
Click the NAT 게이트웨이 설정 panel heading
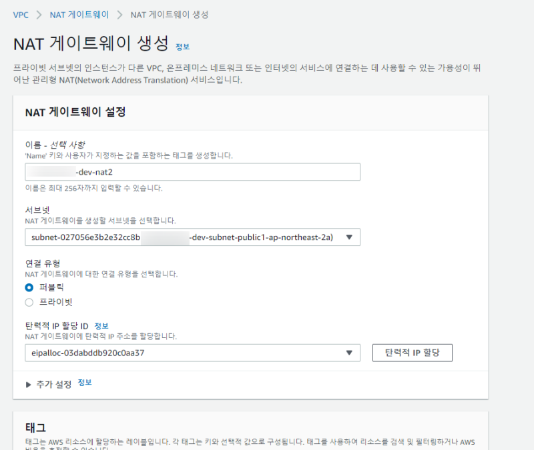point(75,112)
